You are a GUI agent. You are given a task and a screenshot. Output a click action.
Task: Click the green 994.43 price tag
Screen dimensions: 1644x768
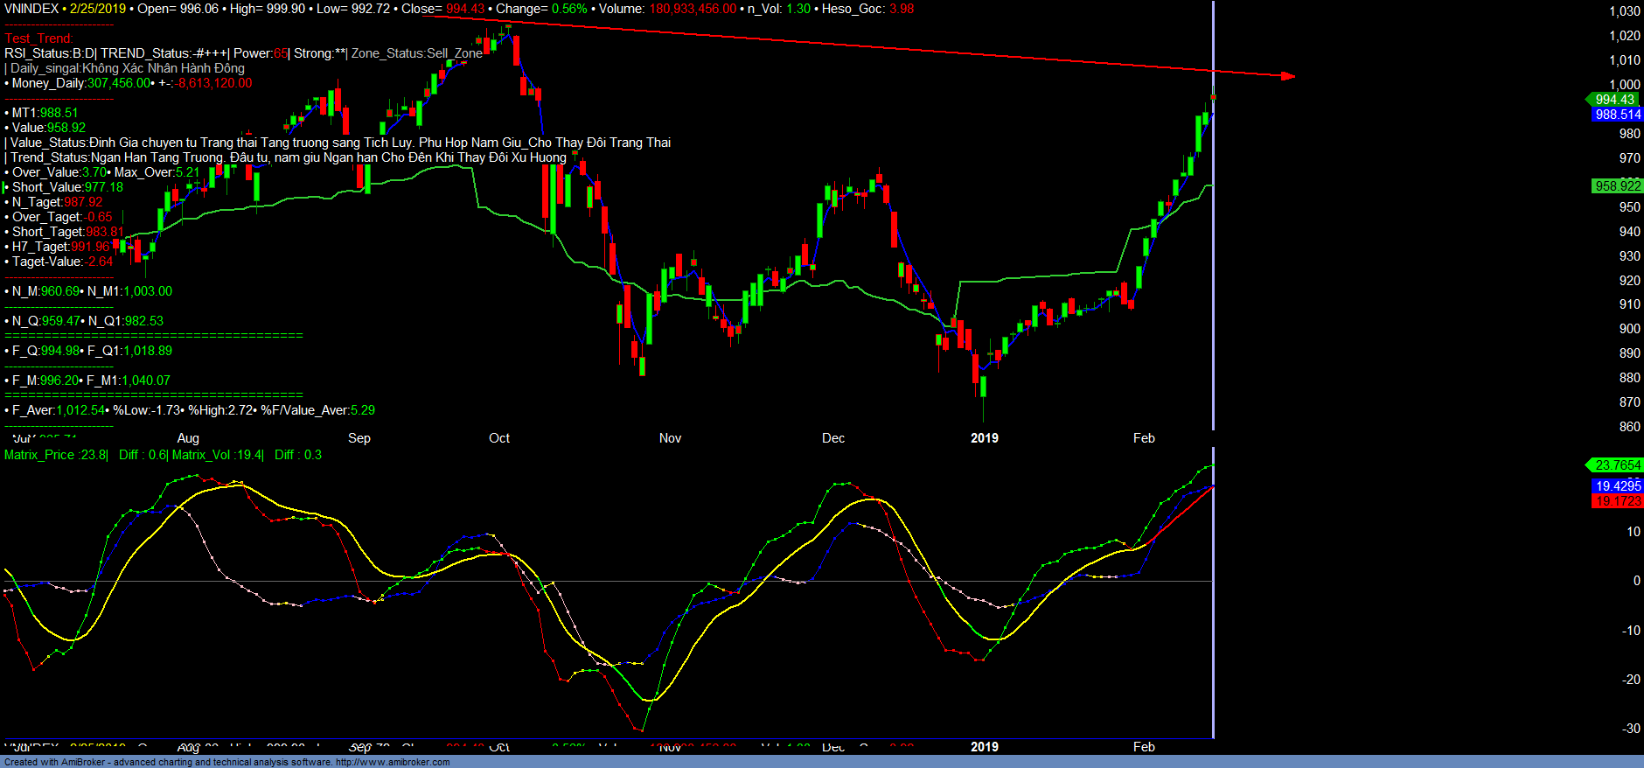coord(1613,100)
